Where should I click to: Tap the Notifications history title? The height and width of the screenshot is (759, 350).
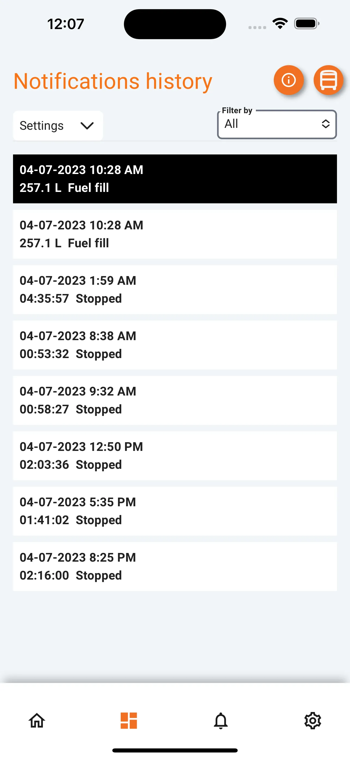tap(113, 81)
